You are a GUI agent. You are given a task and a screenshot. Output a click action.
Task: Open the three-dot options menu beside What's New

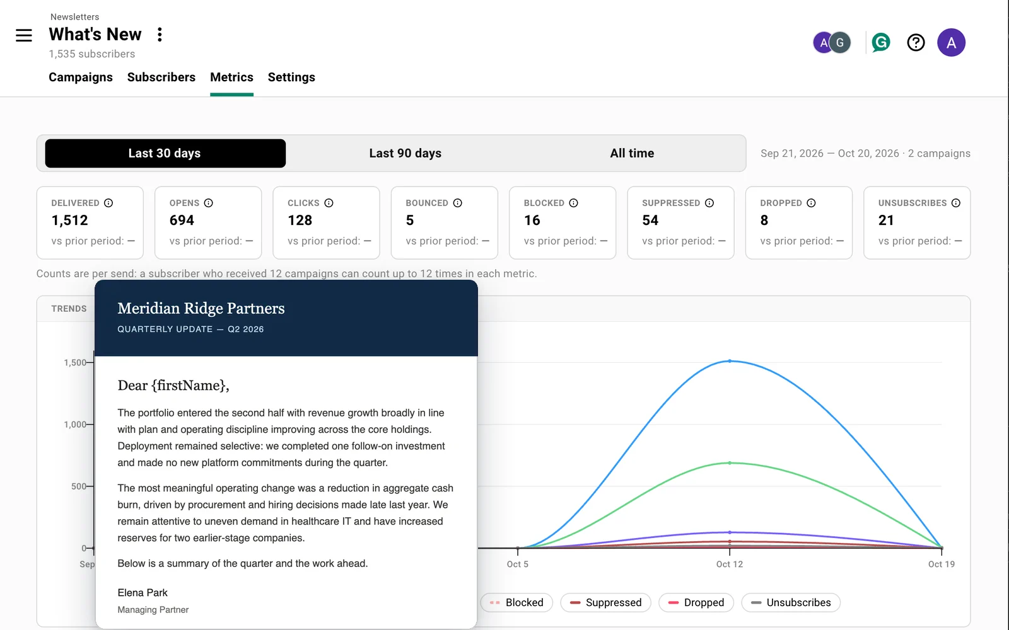click(x=160, y=35)
